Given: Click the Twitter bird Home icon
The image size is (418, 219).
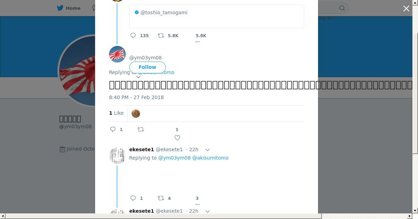Looking at the screenshot, I should click(60, 8).
